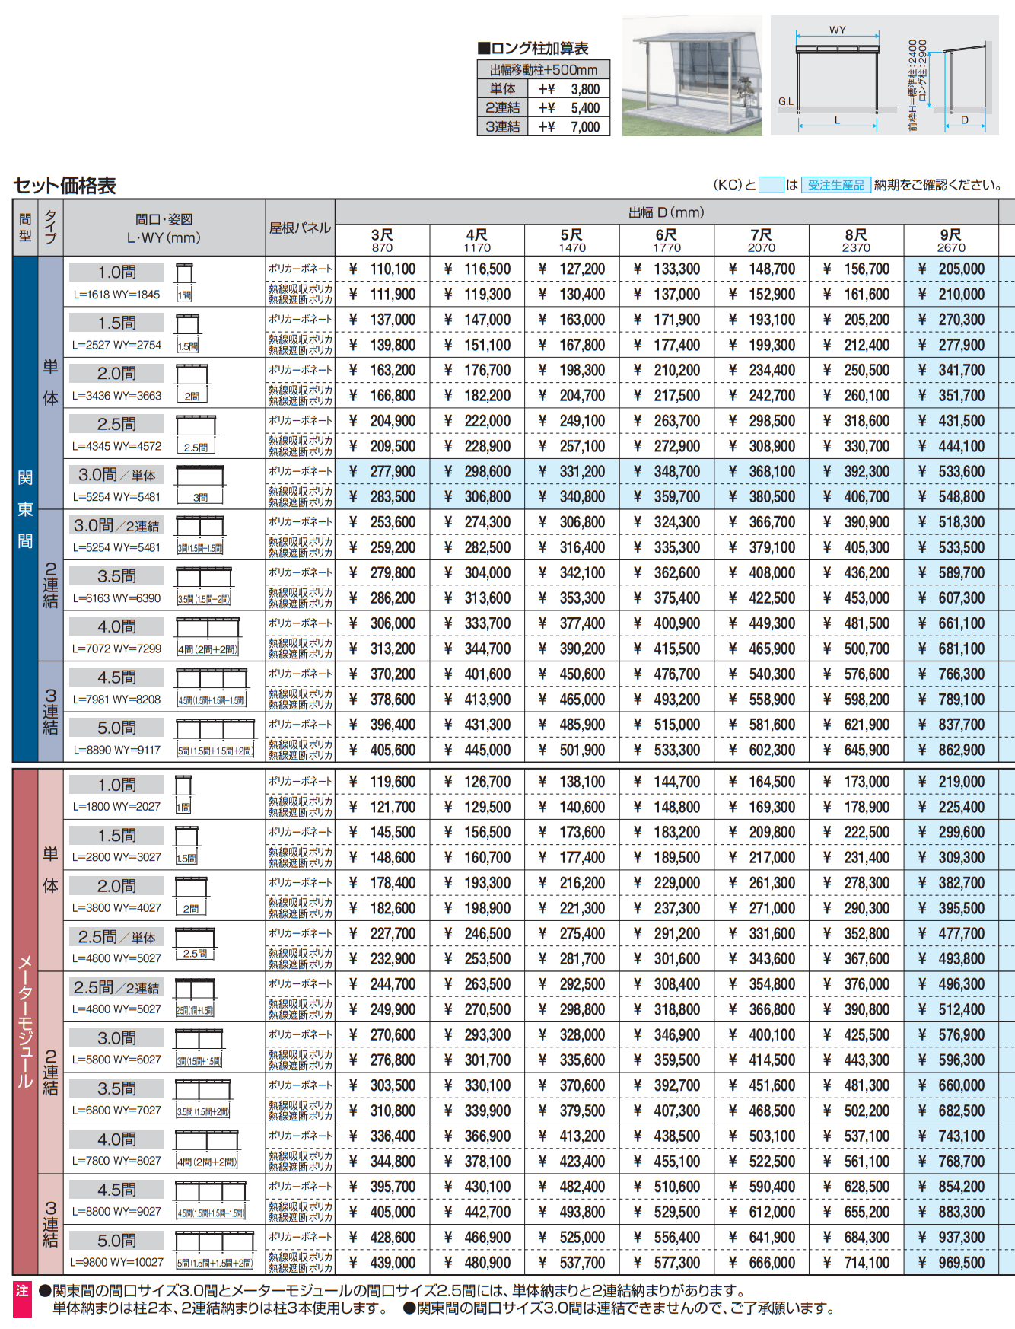Click the 3.0間/2連結 frame diagram in 関東間
The height and width of the screenshot is (1329, 1015).
(200, 535)
